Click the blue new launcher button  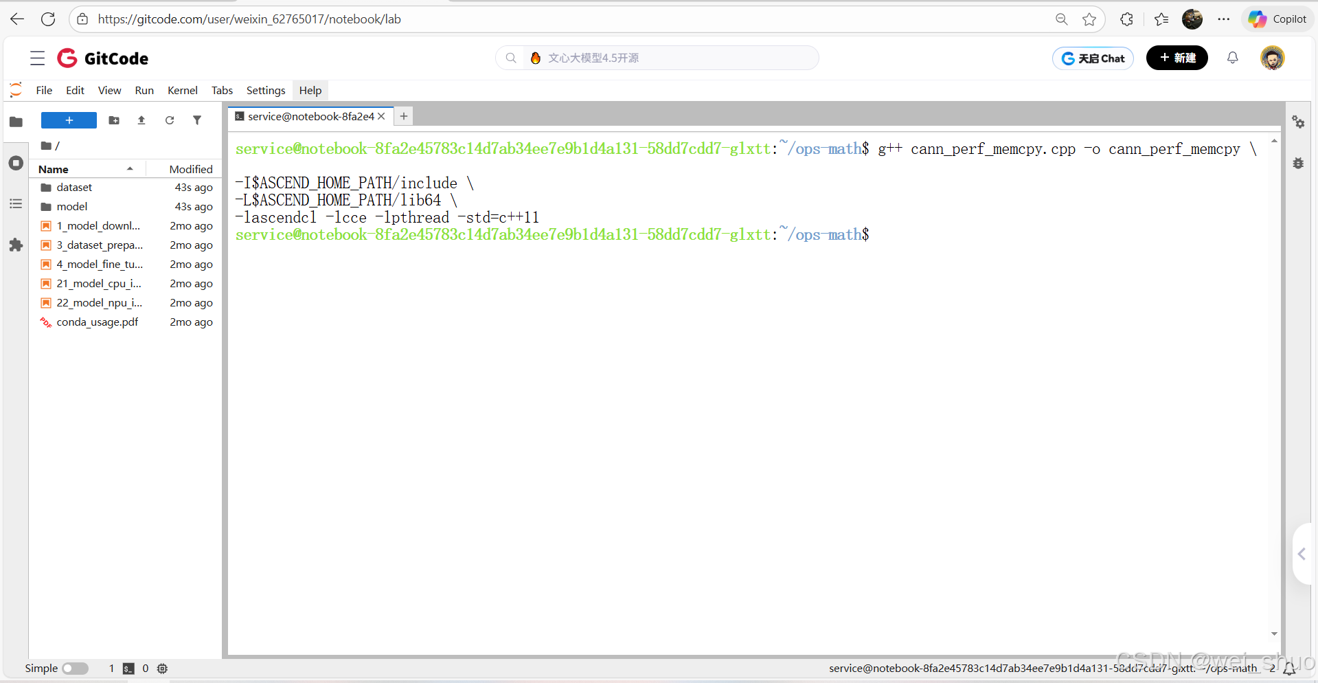[69, 120]
